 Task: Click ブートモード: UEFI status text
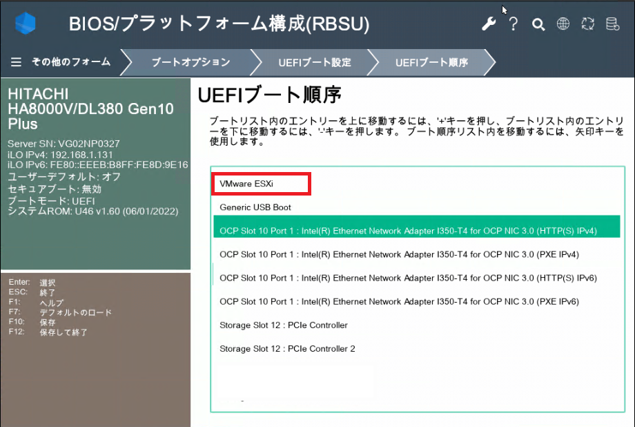tap(51, 201)
